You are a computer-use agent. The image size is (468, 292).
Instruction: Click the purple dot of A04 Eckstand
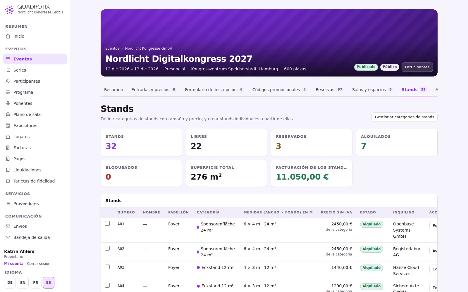198,286
